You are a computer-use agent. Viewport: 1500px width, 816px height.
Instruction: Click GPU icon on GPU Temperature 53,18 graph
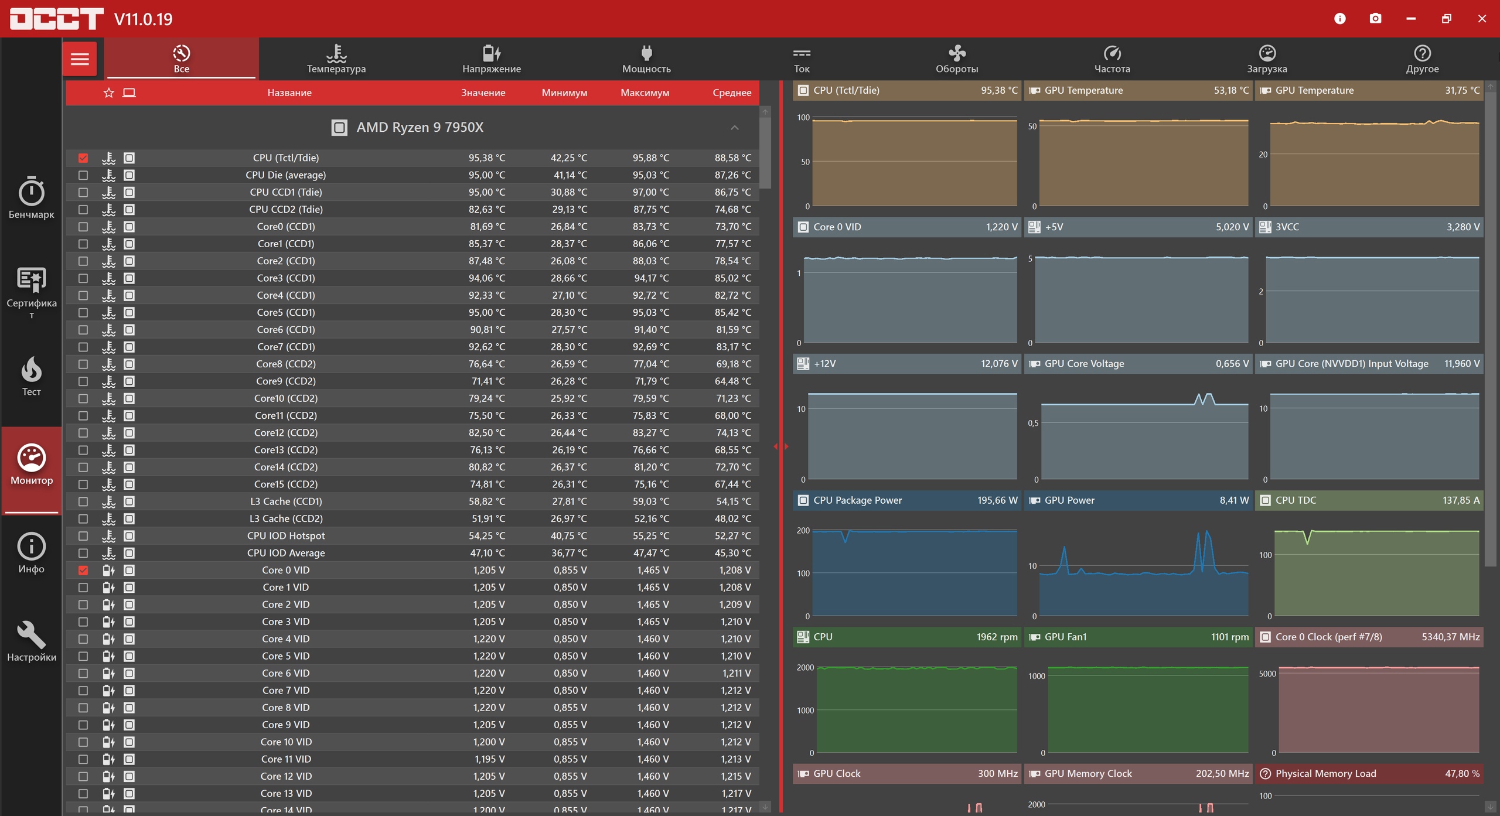[1035, 90]
